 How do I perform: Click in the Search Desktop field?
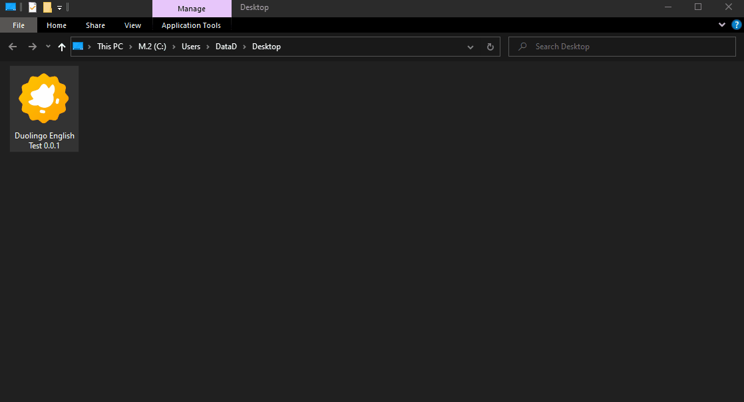[626, 47]
